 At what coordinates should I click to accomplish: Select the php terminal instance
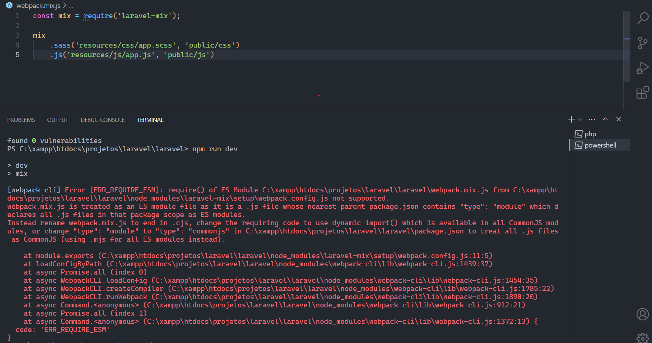tap(600, 134)
